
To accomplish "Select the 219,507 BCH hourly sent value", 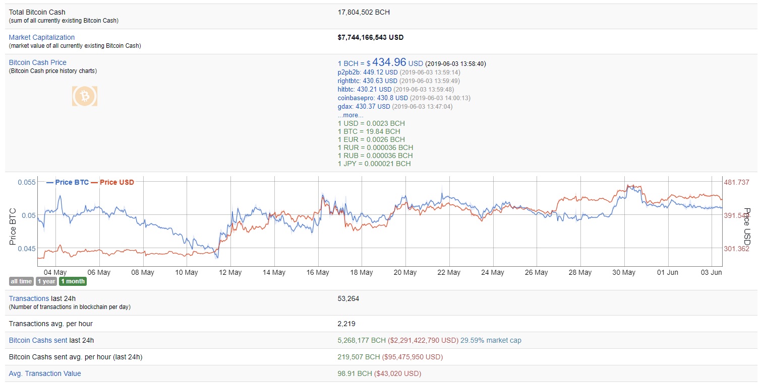I will point(359,357).
